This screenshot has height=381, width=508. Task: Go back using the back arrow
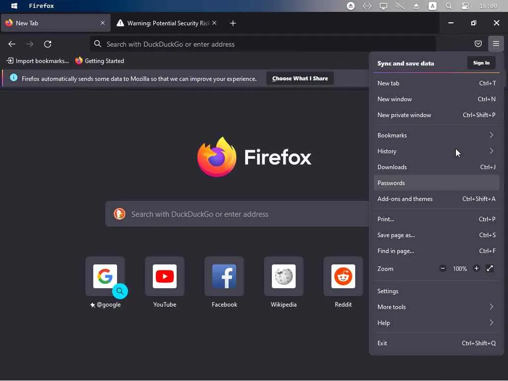click(x=12, y=44)
